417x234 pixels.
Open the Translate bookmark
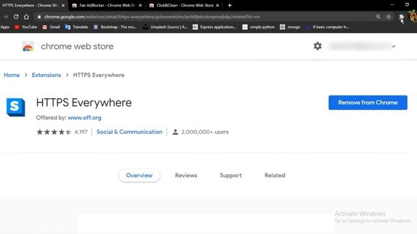pyautogui.click(x=77, y=27)
